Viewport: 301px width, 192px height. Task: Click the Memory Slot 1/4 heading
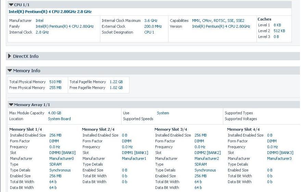tap(26, 129)
